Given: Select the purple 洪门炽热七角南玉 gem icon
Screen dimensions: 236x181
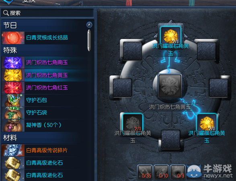Looking at the screenshot, I should tap(13, 63).
